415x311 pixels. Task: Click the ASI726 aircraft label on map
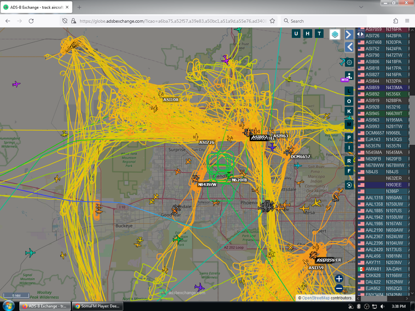(x=207, y=143)
